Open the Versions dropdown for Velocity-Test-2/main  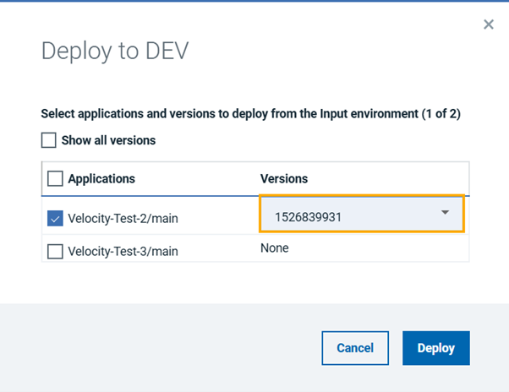pyautogui.click(x=362, y=215)
